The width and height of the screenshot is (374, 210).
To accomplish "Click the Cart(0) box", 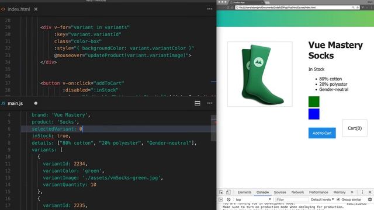I will click(x=355, y=128).
